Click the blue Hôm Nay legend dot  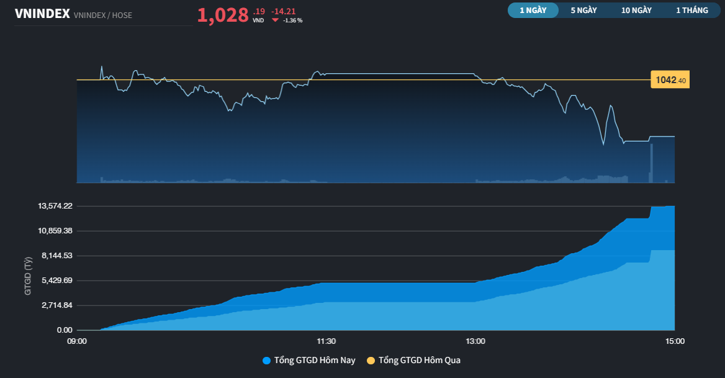click(x=266, y=361)
